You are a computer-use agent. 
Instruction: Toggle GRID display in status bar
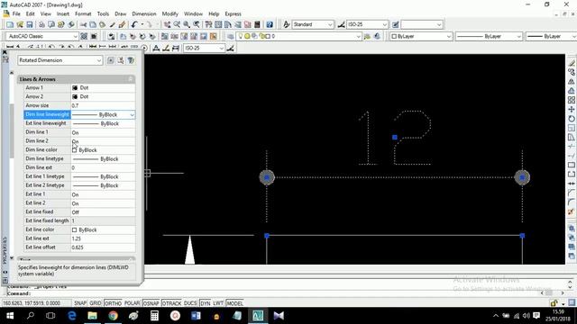[x=96, y=303]
